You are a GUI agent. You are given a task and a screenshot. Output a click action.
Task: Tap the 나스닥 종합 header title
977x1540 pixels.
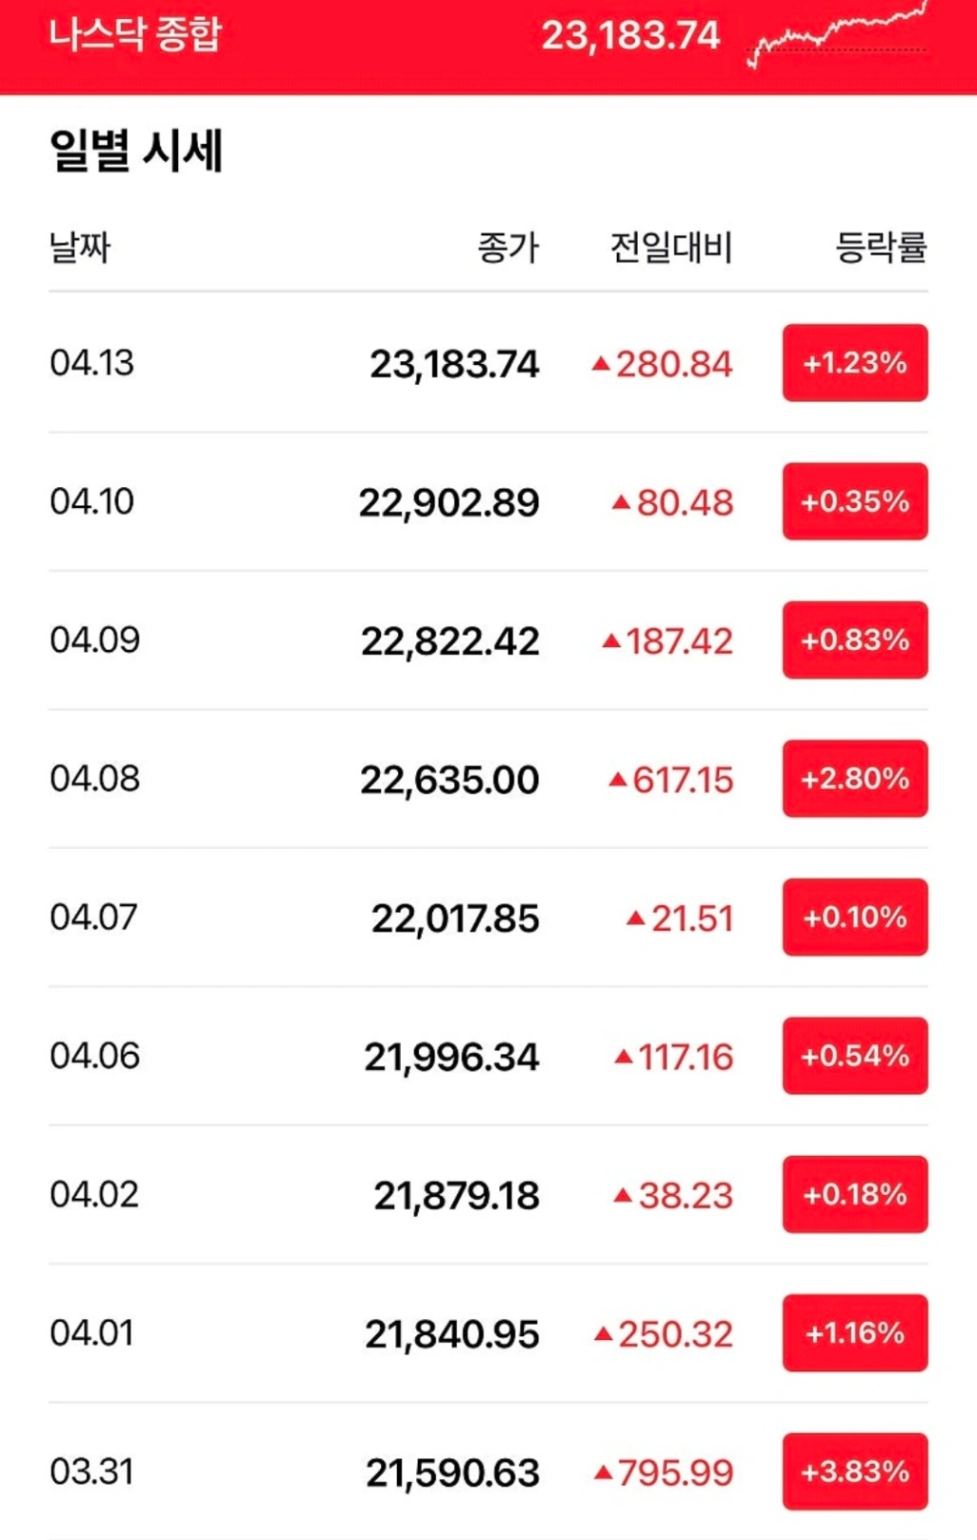point(134,35)
